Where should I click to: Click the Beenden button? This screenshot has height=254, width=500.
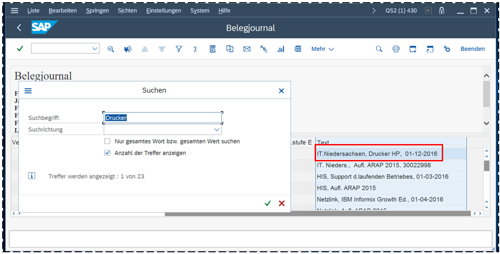(472, 49)
